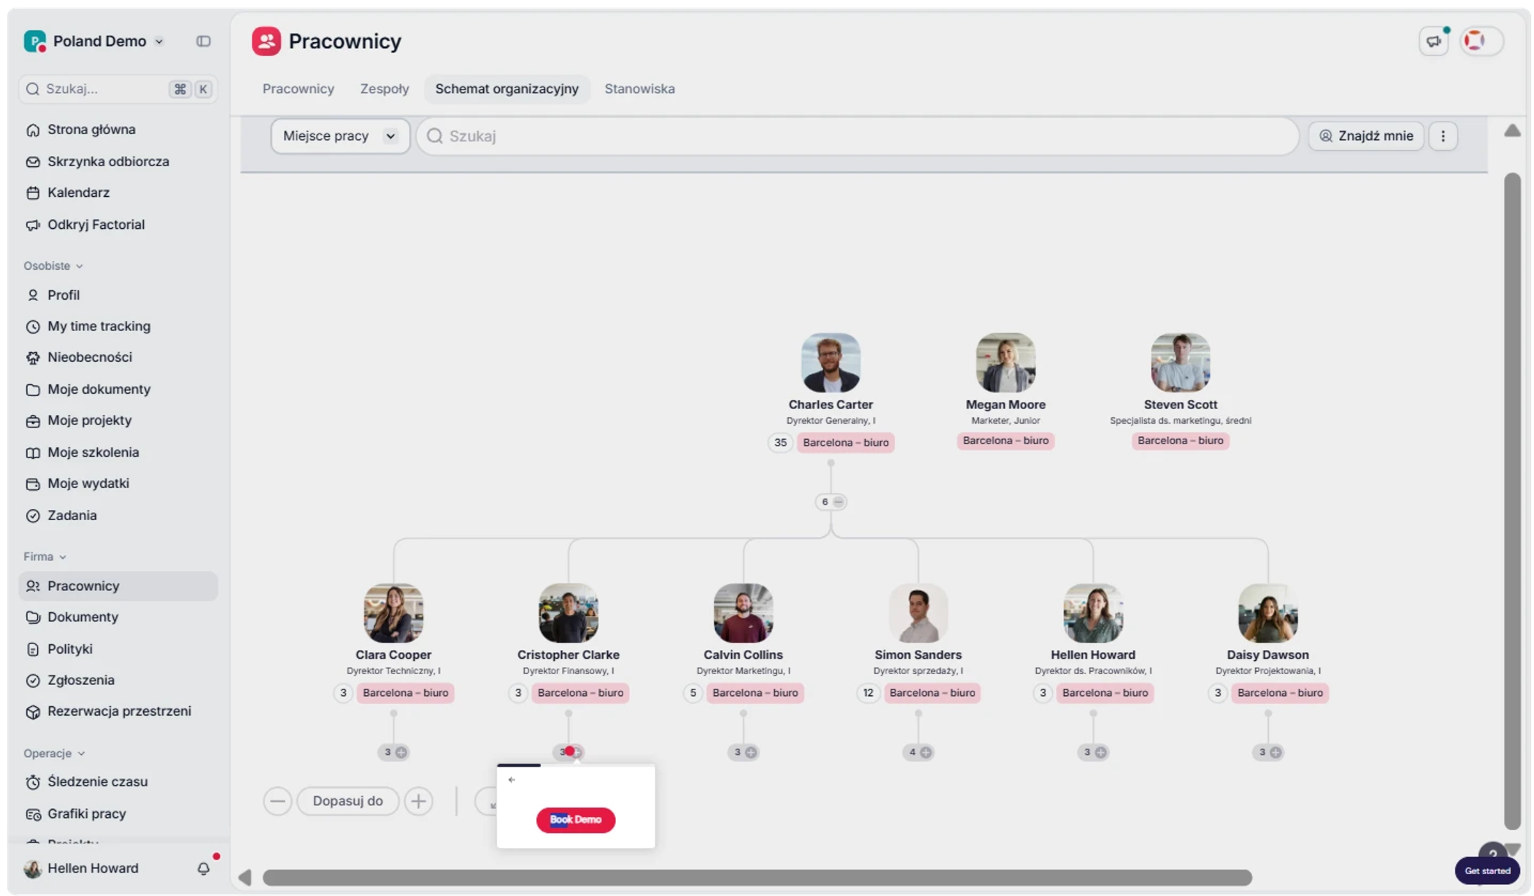Open Poland Demo company switcher
This screenshot has height=896, width=1534.
tap(95, 41)
